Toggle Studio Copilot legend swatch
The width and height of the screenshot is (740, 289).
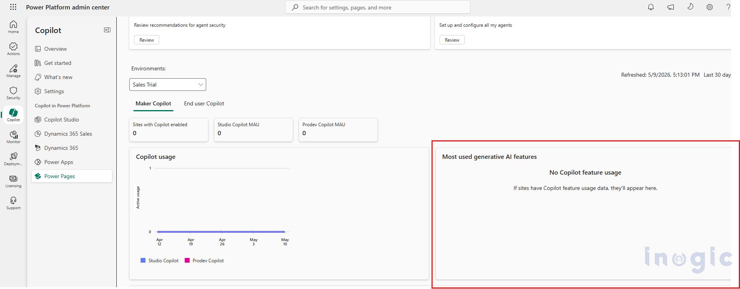point(143,260)
